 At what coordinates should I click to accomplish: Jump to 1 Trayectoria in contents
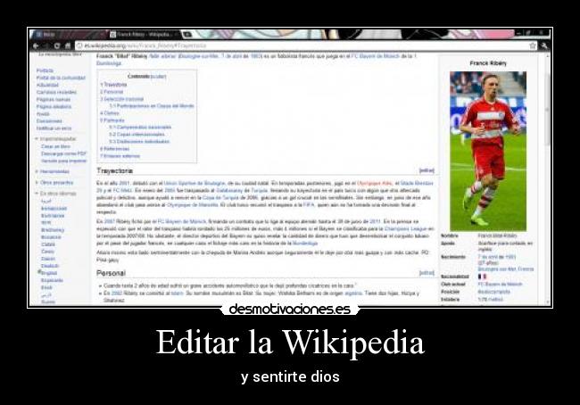click(113, 85)
